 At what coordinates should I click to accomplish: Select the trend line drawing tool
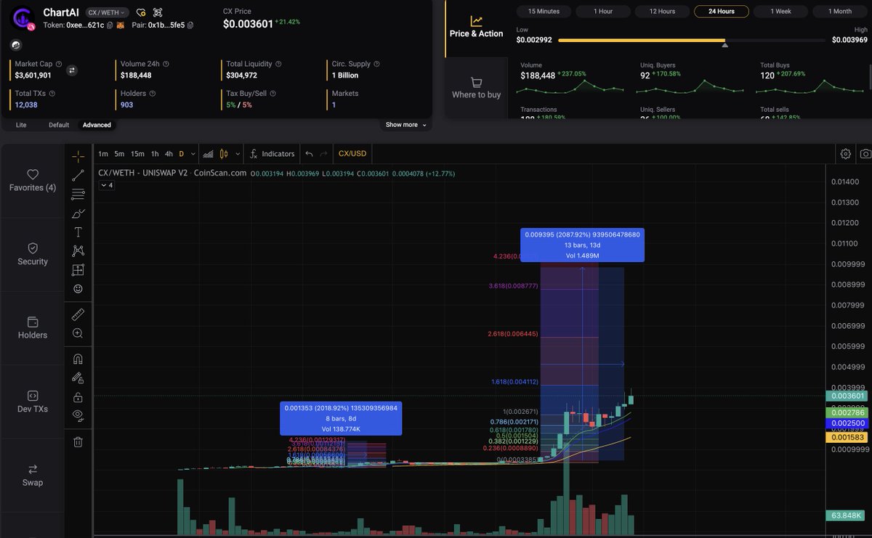[x=78, y=175]
